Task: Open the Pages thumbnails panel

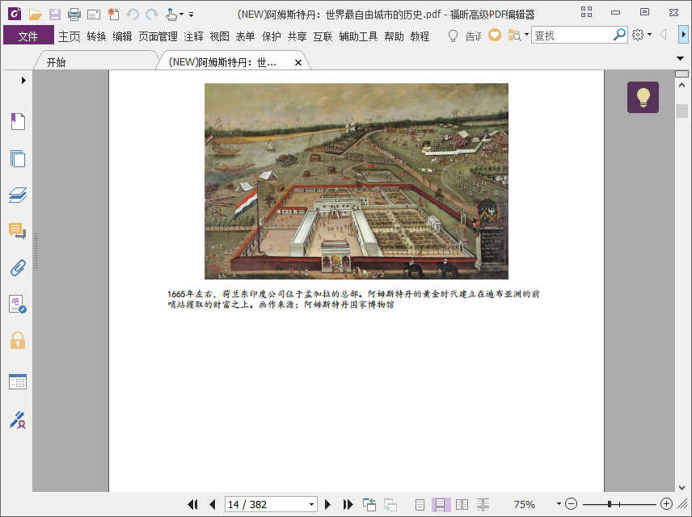Action: [x=18, y=158]
